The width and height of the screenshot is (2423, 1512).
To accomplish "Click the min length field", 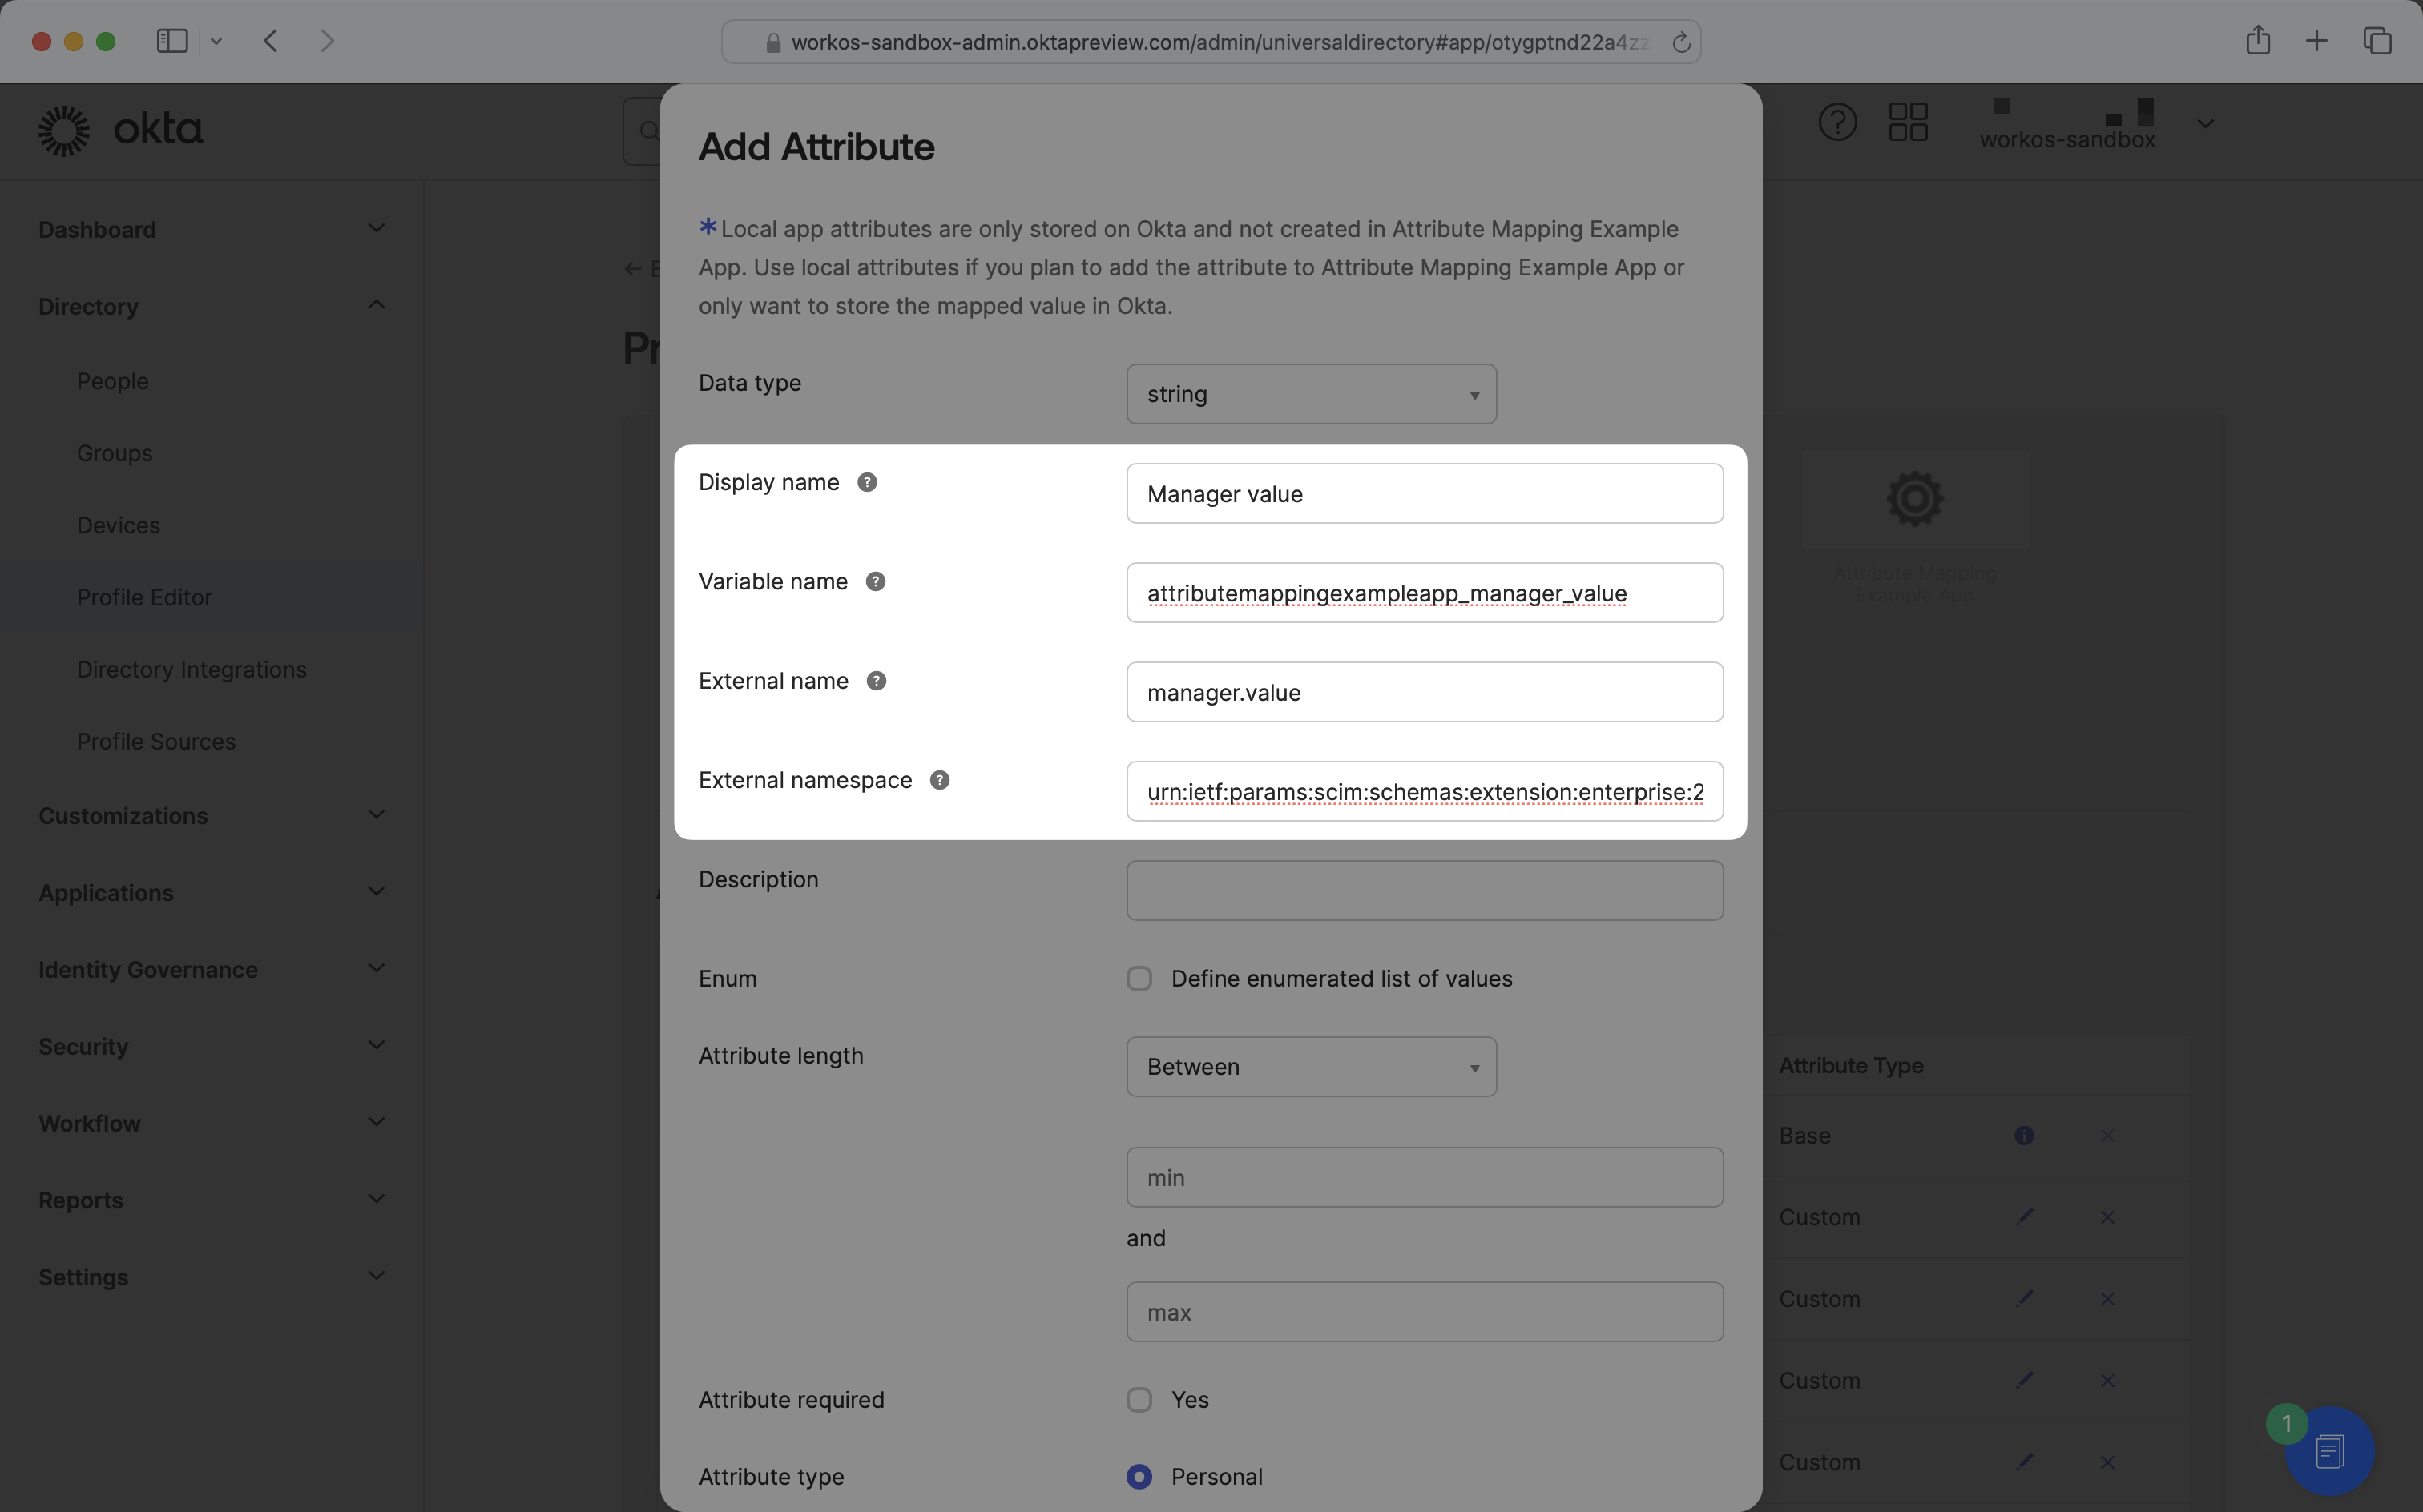I will (1424, 1177).
